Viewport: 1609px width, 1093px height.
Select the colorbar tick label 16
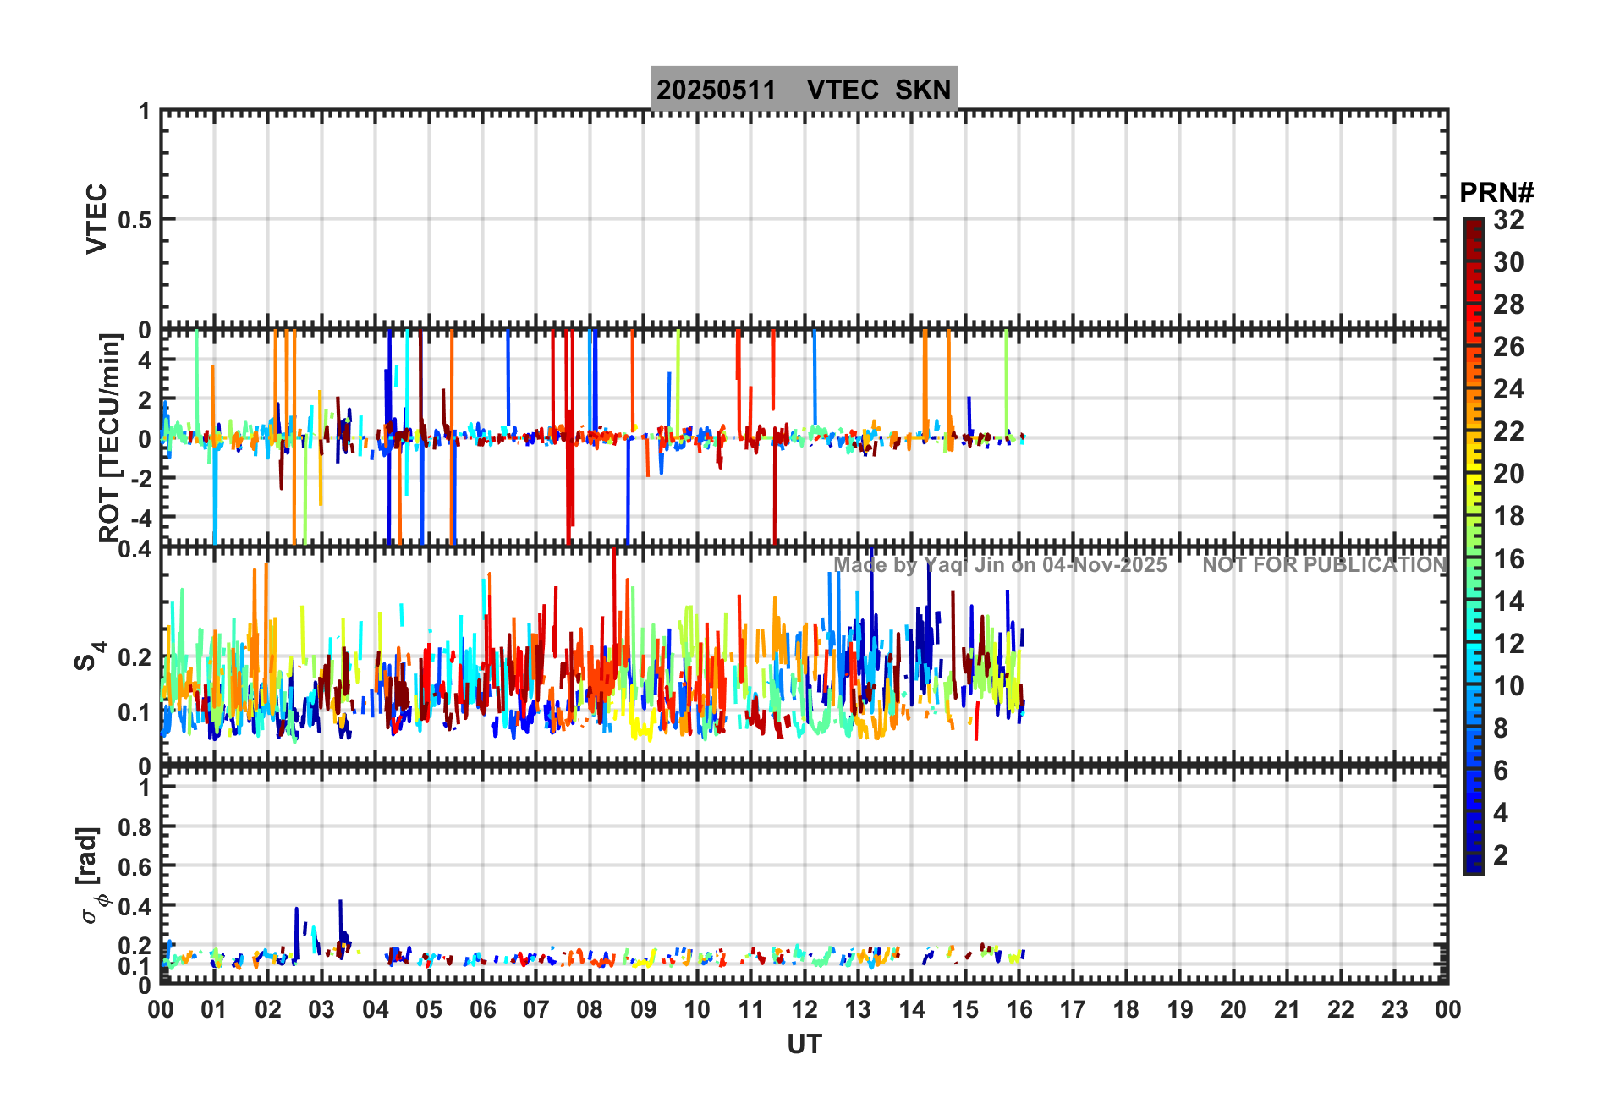(x=1508, y=559)
